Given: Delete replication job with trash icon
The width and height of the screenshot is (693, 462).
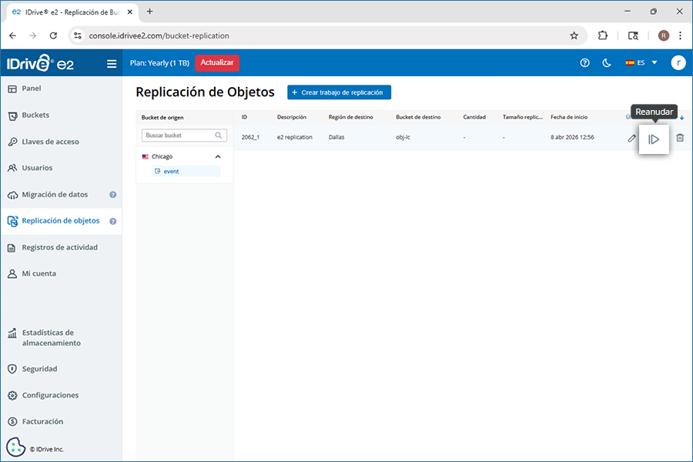Looking at the screenshot, I should (x=680, y=138).
